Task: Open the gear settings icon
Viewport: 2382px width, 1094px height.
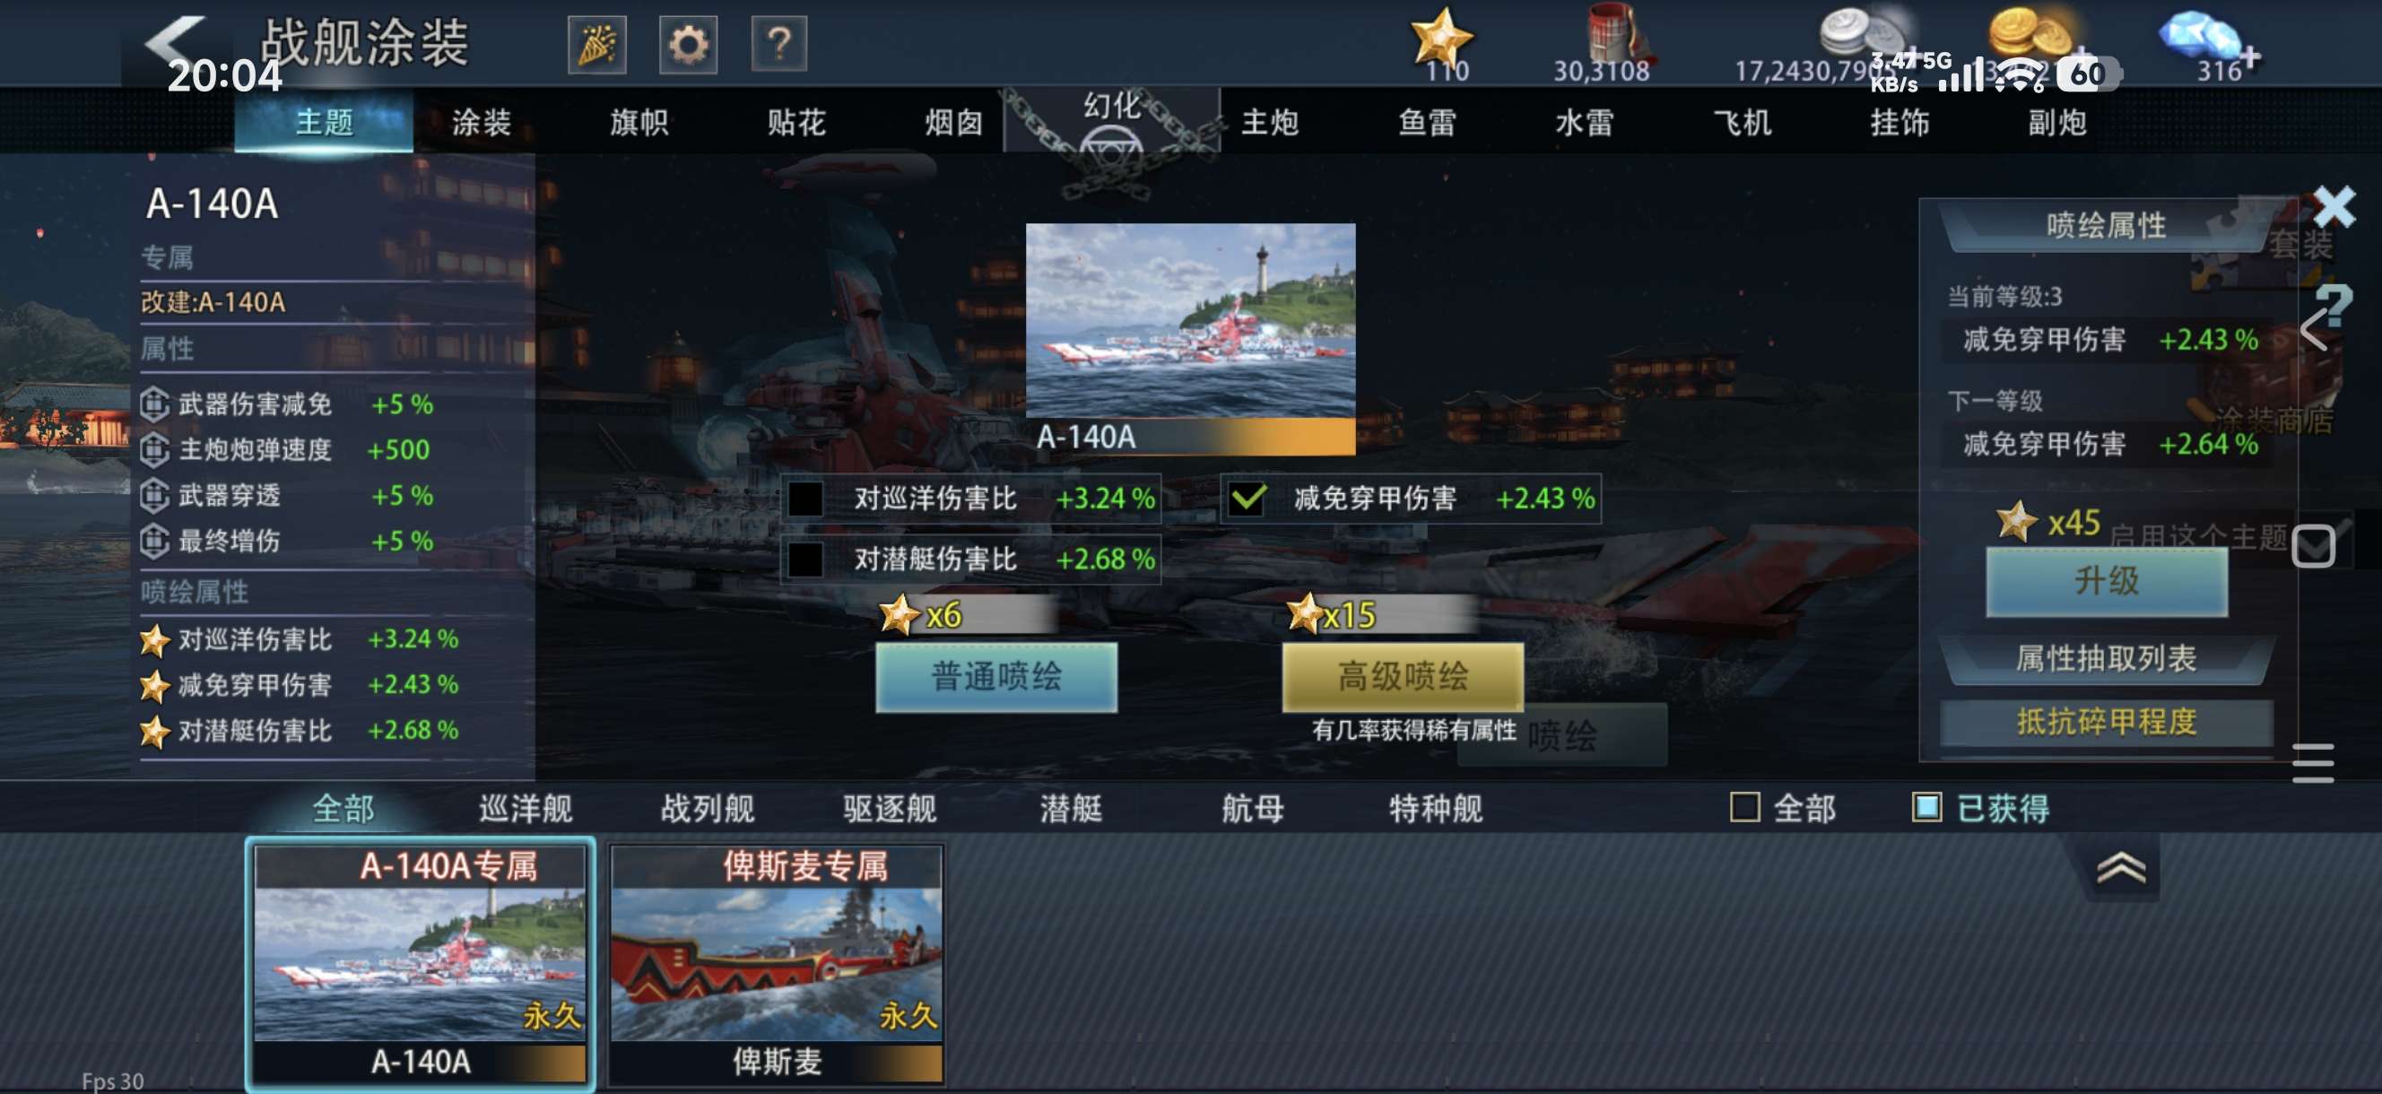Action: [688, 43]
